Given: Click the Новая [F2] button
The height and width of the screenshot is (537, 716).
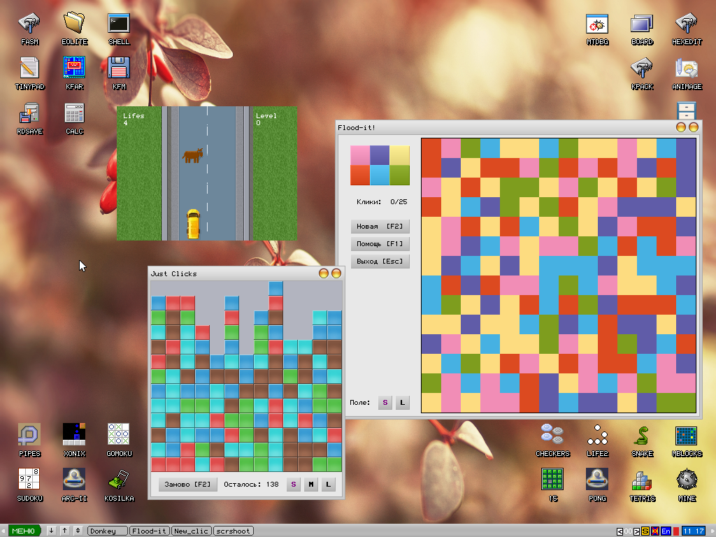Looking at the screenshot, I should [380, 227].
